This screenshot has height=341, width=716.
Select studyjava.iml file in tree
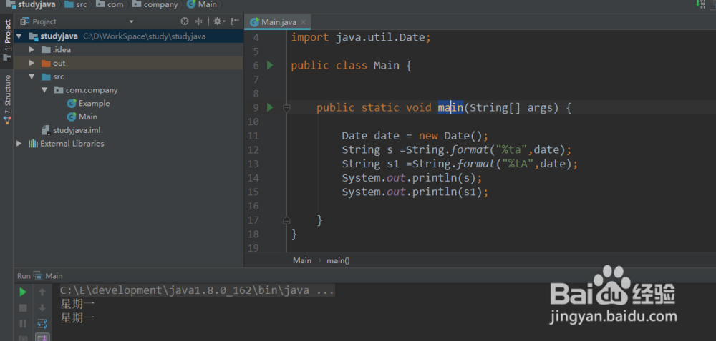coord(71,130)
